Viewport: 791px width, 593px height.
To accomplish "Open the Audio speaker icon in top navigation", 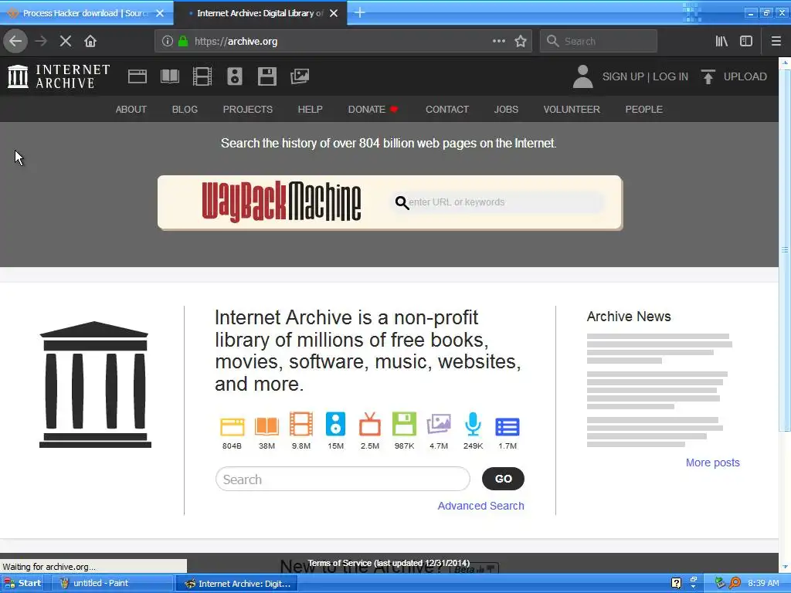I will click(235, 76).
